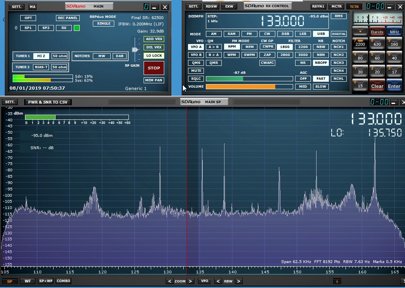Select FM demodulation mode

point(249,34)
